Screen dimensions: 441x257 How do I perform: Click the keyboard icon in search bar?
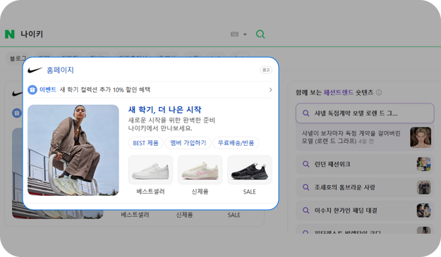(234, 35)
